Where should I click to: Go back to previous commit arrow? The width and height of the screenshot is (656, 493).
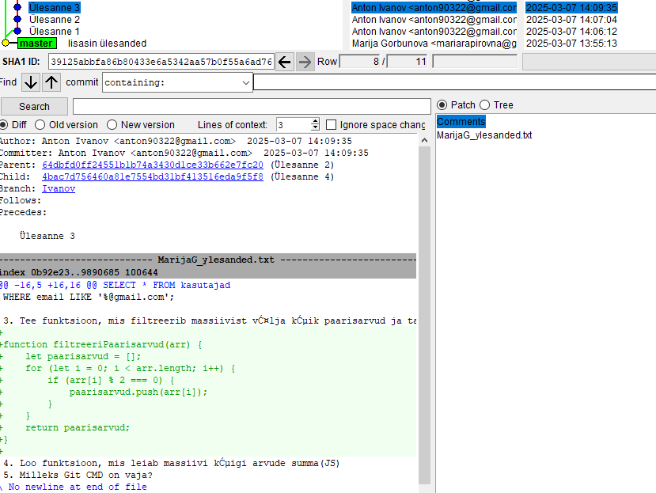coord(285,62)
